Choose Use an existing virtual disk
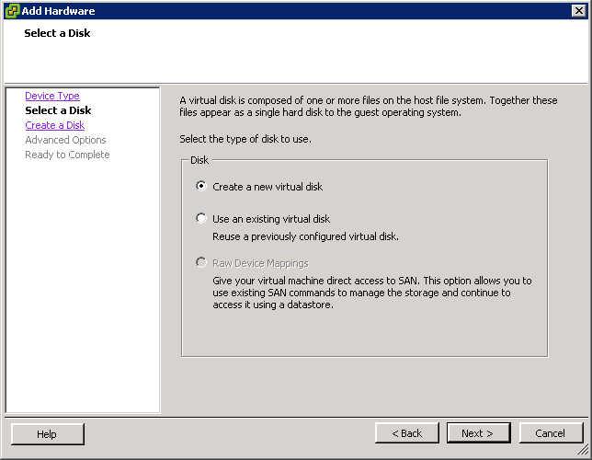 click(x=201, y=218)
